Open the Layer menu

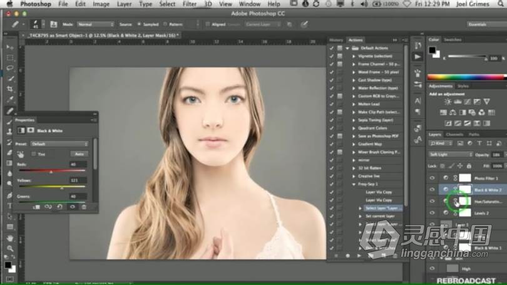(x=124, y=4)
